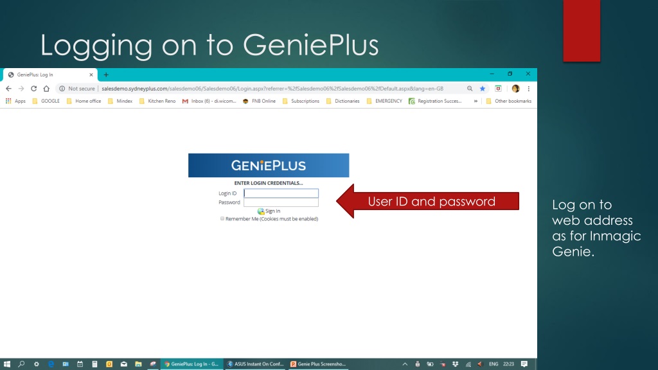Expand the hidden bookmarks chevron
658x370 pixels.
click(x=476, y=101)
